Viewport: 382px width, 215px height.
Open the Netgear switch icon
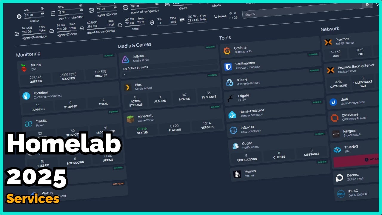336,133
